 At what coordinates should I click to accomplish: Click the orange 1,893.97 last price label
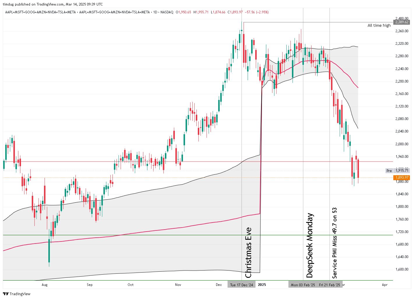402,178
